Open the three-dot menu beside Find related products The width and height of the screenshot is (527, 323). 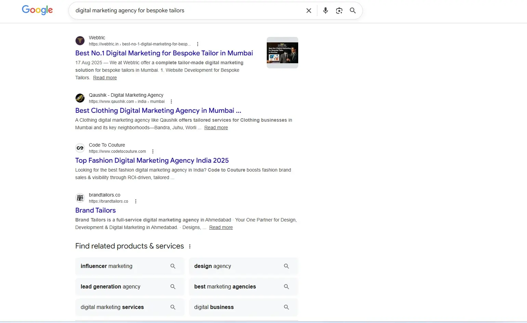point(190,246)
